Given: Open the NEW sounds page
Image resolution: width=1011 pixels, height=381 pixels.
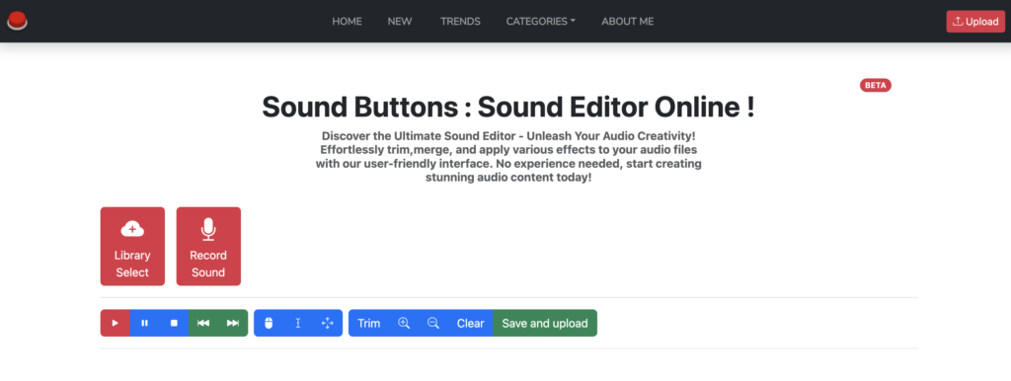Looking at the screenshot, I should (400, 22).
